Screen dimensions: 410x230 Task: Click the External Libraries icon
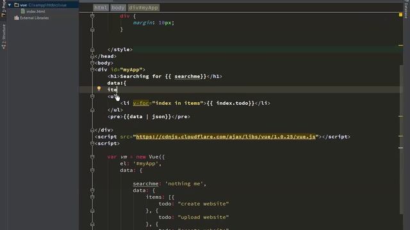17,18
